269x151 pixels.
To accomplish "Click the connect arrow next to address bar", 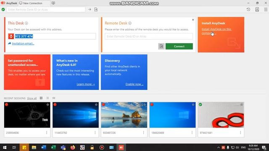I will click(x=90, y=9).
